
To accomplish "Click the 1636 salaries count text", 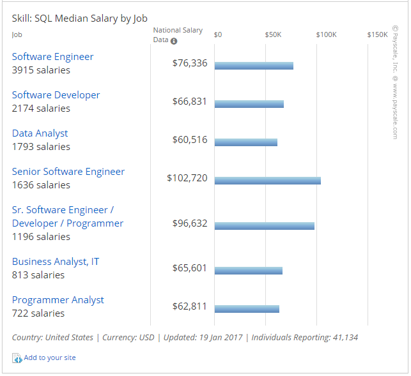I will 41,185.
